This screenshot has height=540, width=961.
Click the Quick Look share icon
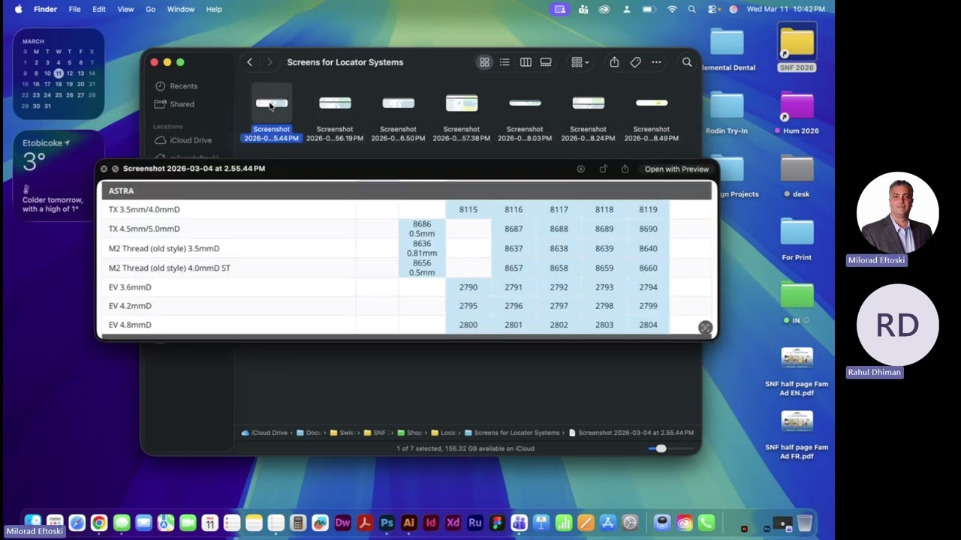(x=625, y=169)
